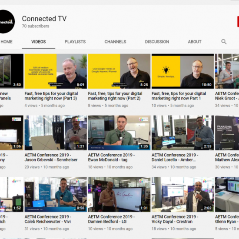Open the 3:50 video thumbnail
Screen dimensions: 239x239
tap(12, 71)
